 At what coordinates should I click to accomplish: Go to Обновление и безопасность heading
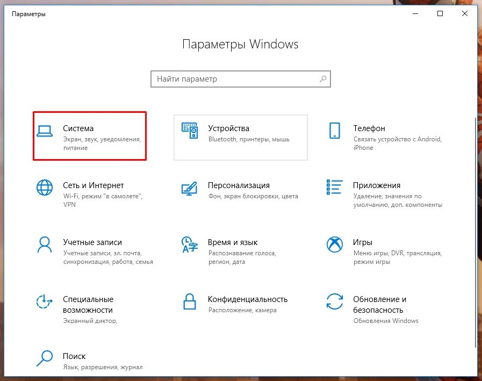(380, 305)
